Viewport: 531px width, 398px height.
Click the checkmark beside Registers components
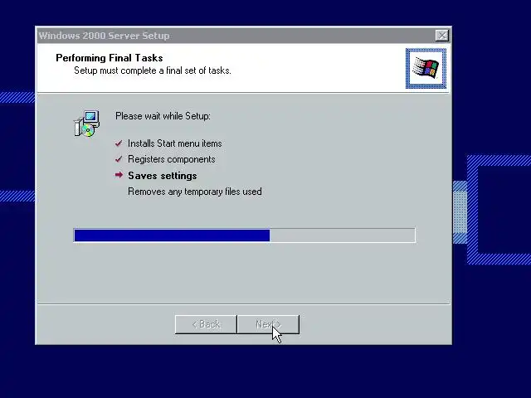pos(119,159)
